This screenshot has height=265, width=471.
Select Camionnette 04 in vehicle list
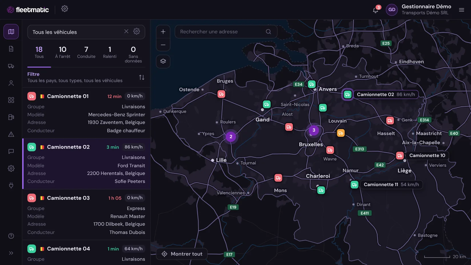coord(86,253)
